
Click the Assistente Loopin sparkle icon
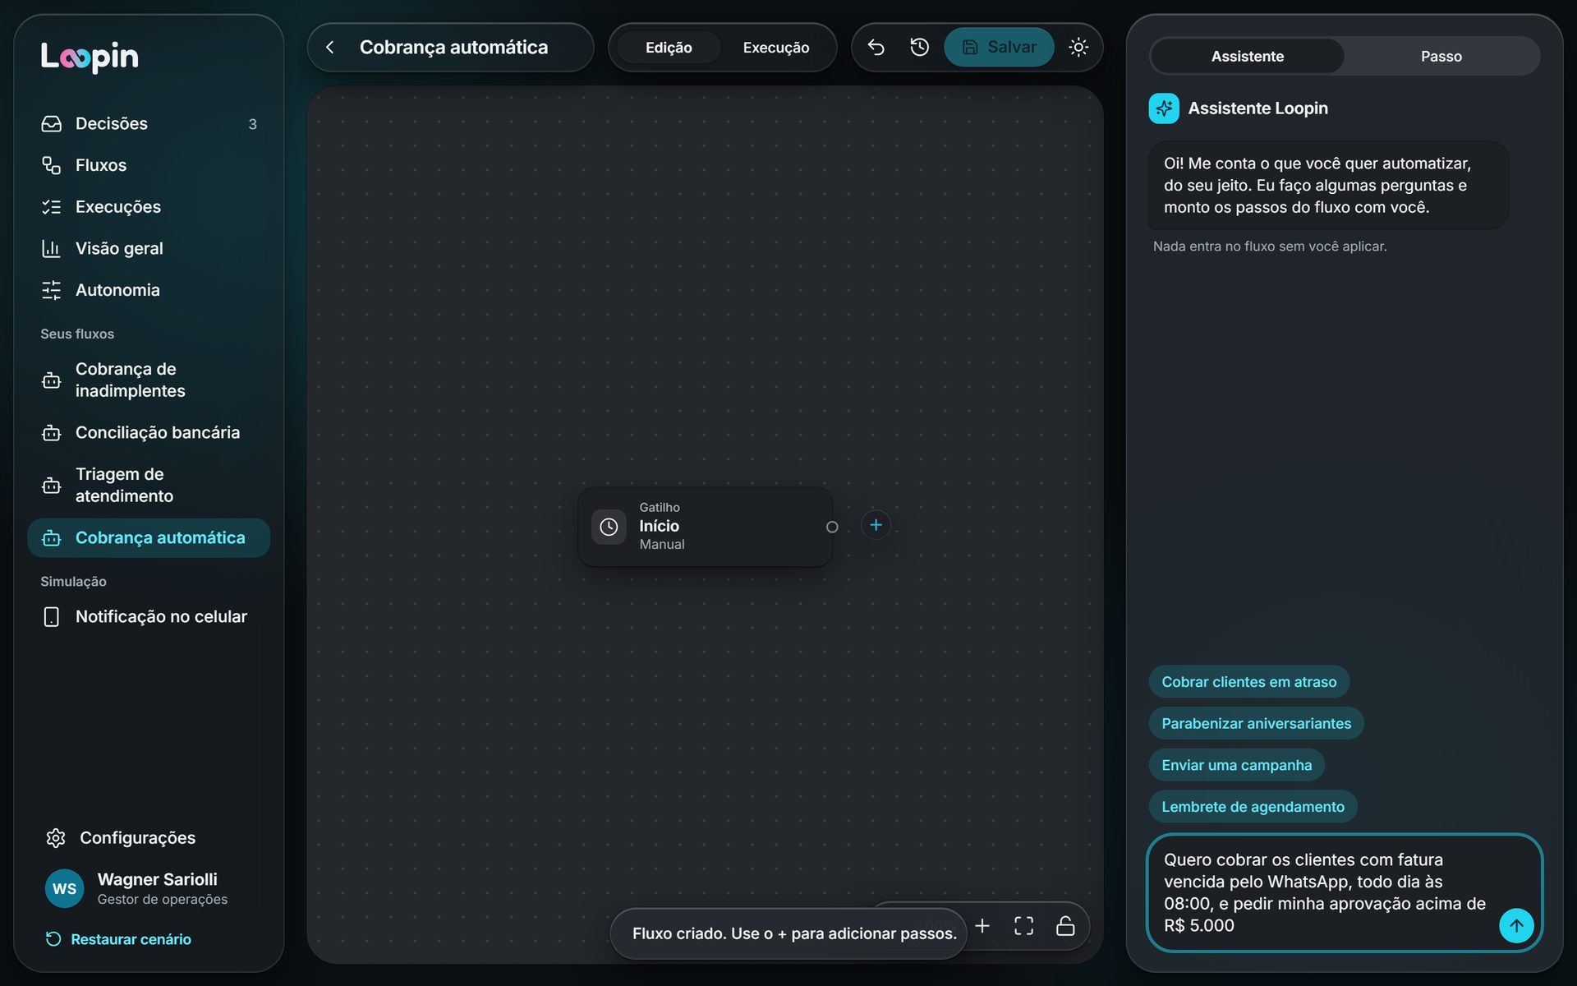(x=1164, y=108)
